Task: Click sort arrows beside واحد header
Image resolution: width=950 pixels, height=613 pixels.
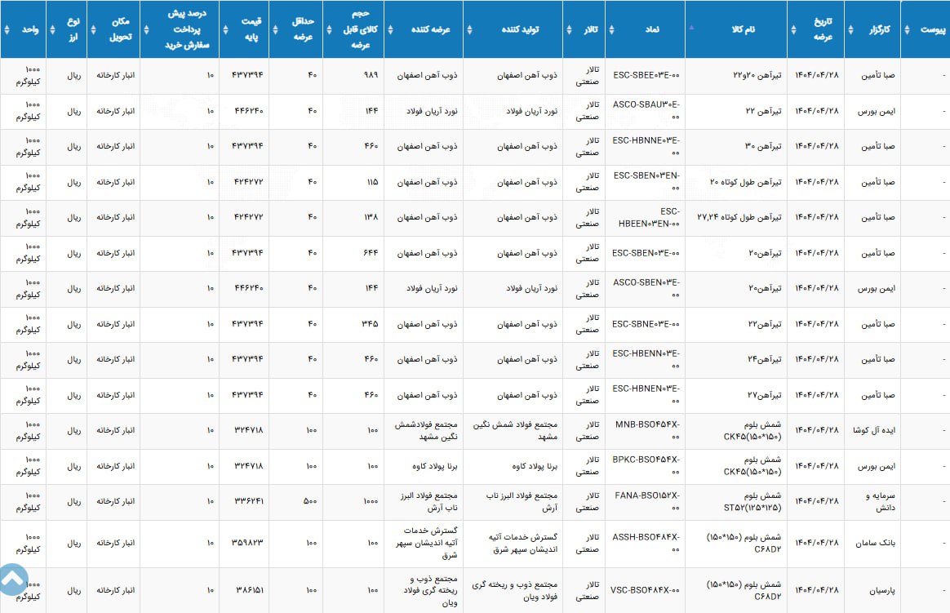Action: pyautogui.click(x=7, y=29)
